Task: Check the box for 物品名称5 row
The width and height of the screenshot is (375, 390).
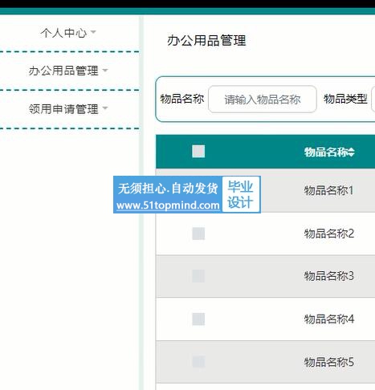Action: click(198, 362)
